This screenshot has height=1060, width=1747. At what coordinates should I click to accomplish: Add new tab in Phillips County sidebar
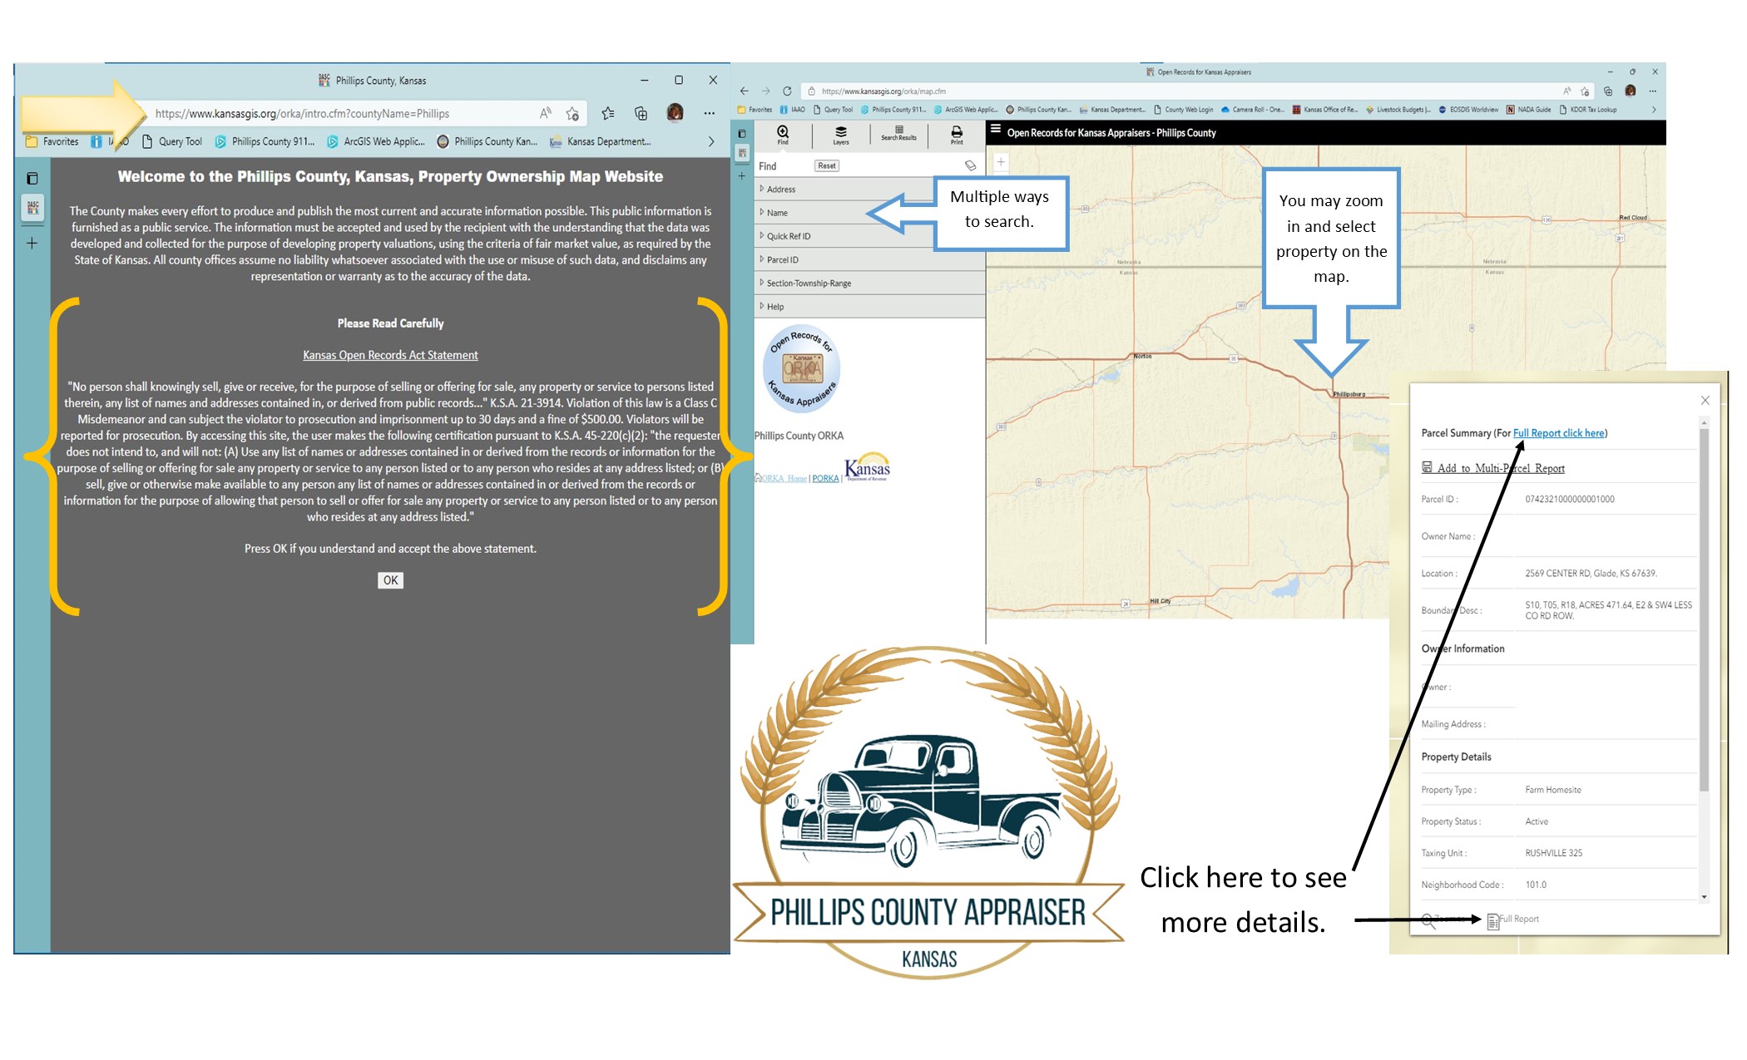pos(32,243)
